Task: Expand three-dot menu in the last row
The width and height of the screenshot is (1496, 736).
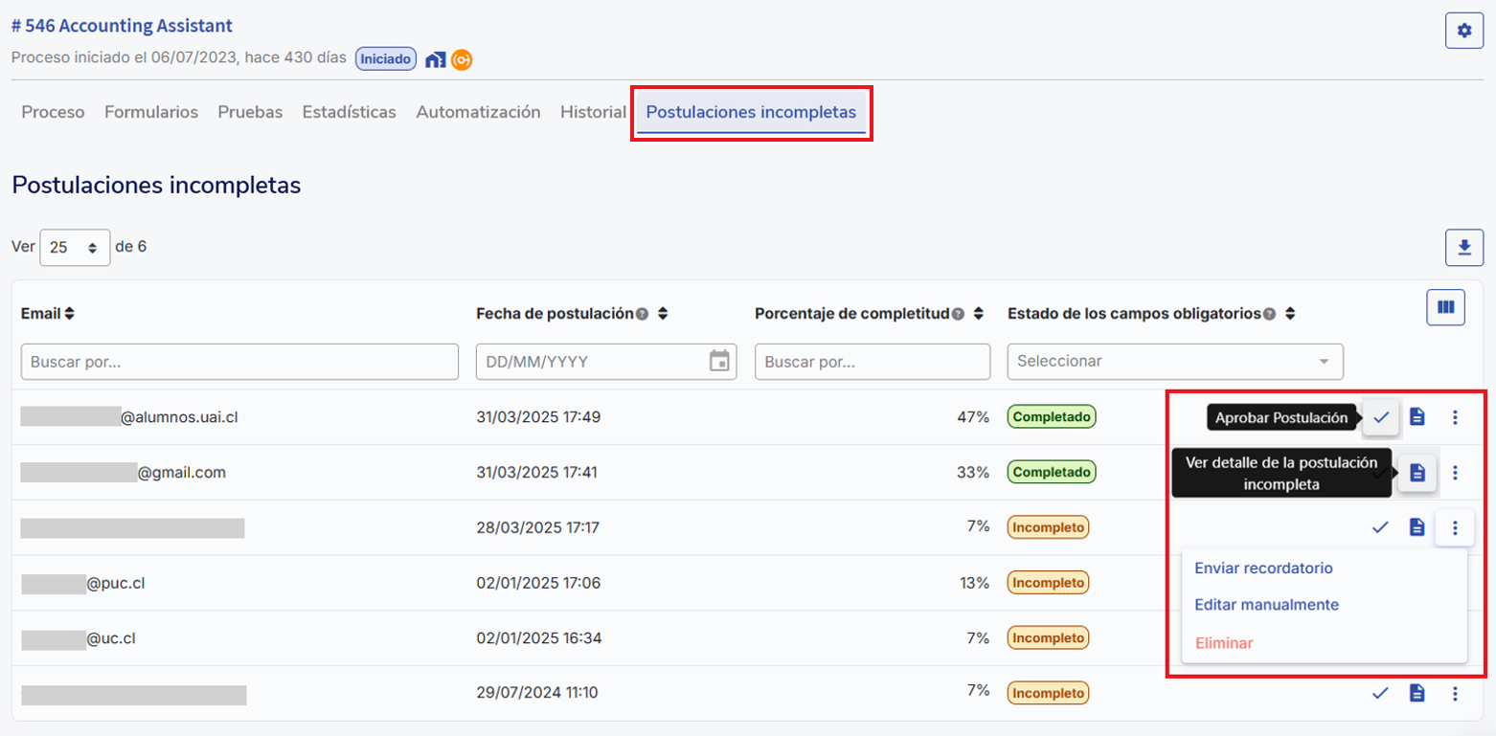Action: click(x=1455, y=694)
